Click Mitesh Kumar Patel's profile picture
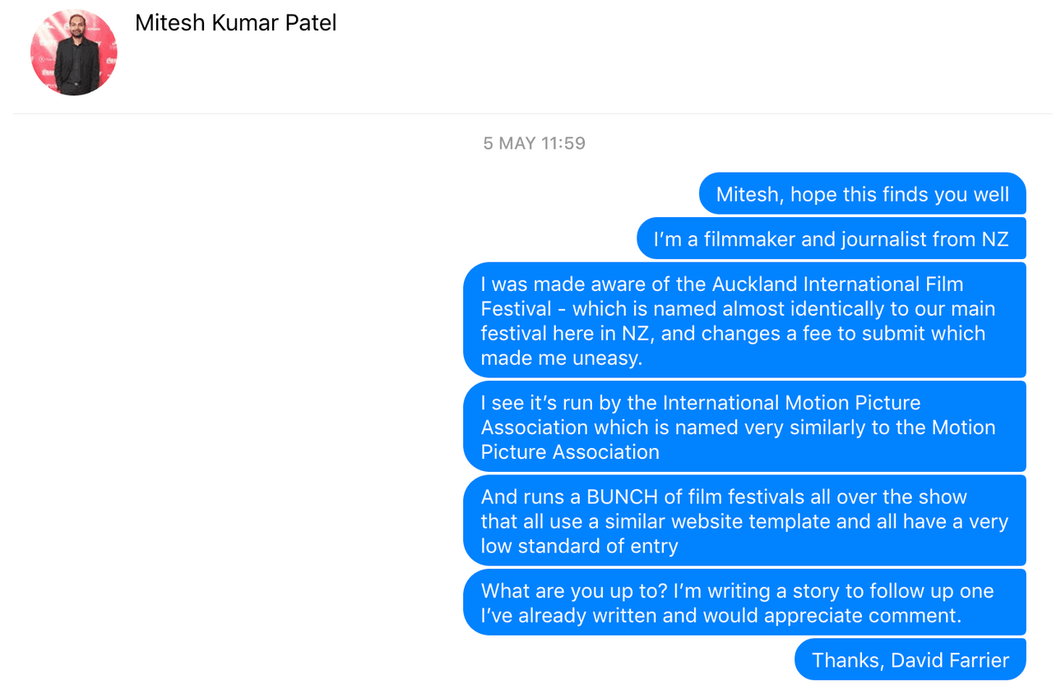1061x689 pixels. (73, 53)
